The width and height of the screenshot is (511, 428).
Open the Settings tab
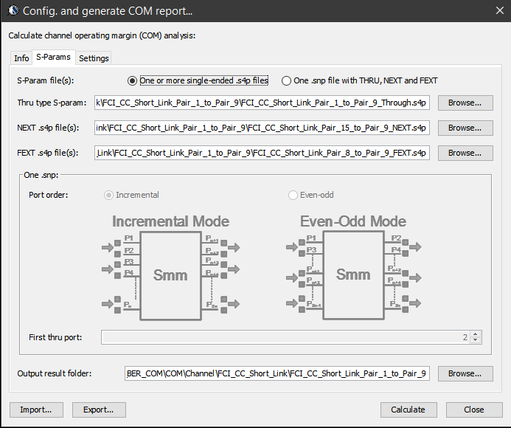[x=94, y=58]
